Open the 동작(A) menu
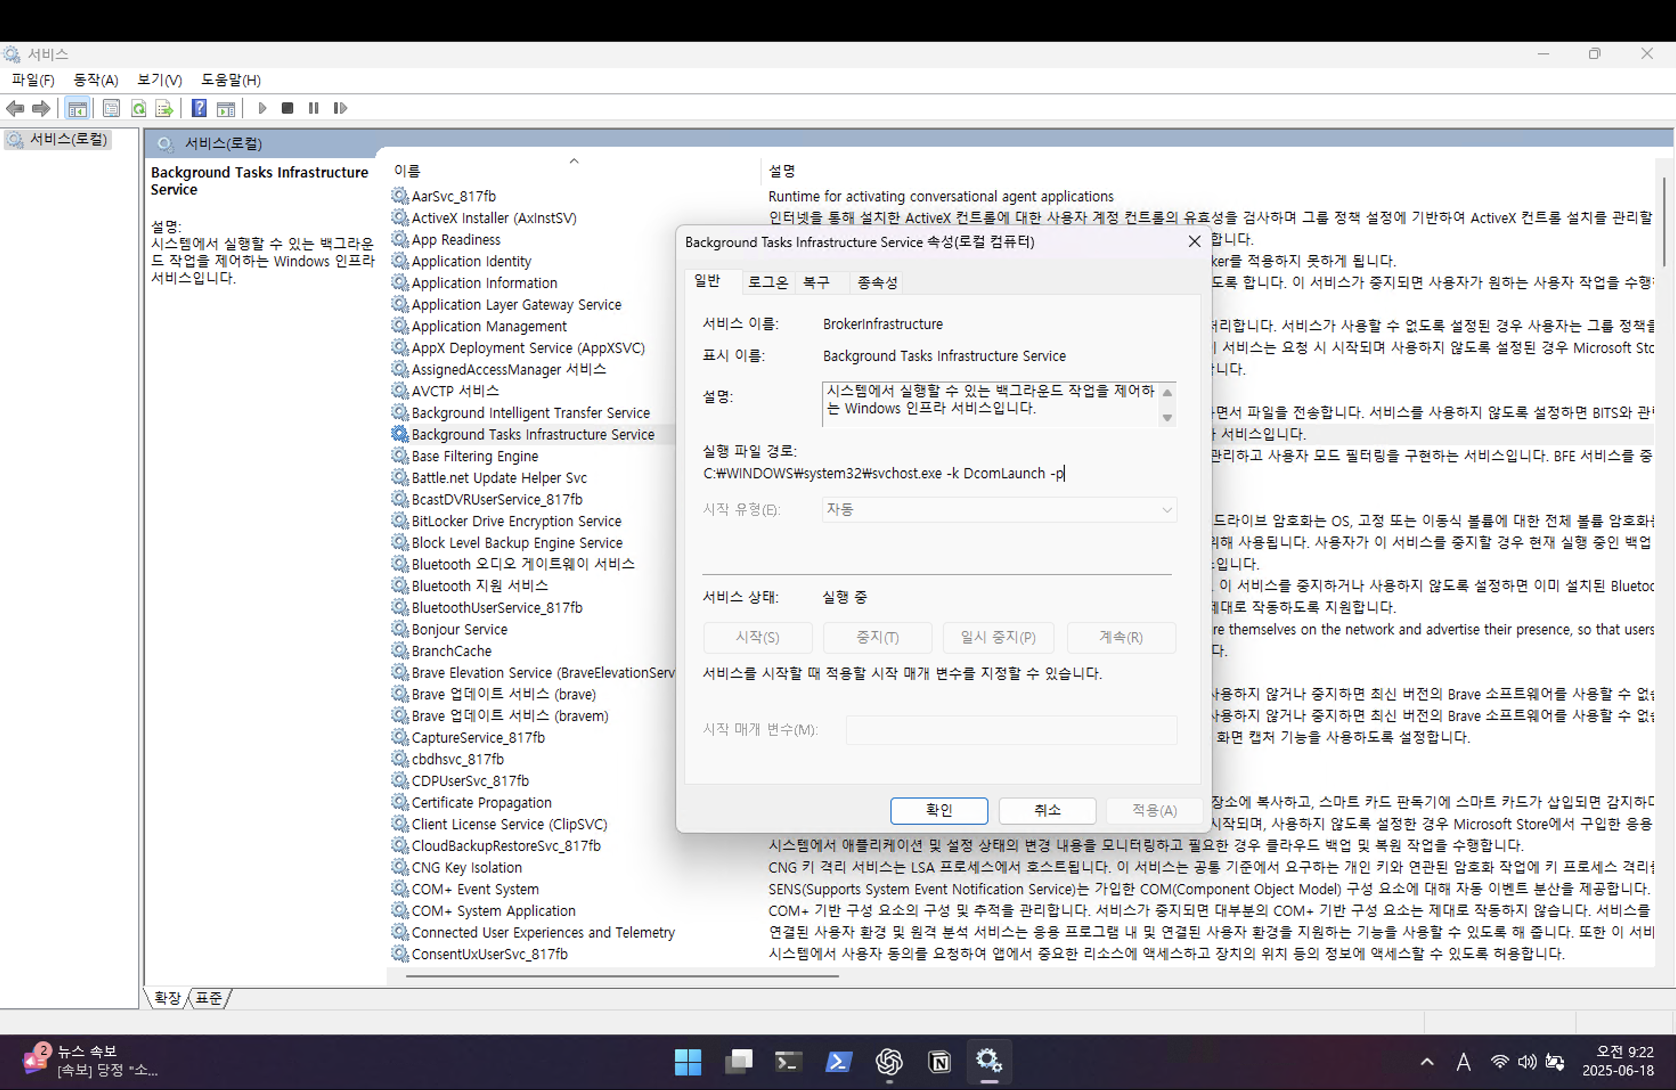 (96, 80)
